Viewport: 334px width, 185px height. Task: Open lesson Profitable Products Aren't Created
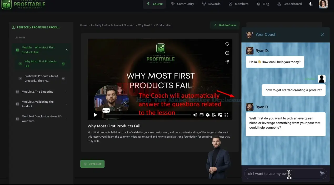[x=42, y=78]
